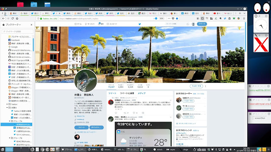This screenshot has height=152, width=271.
Task: Select the highlighted bookmark in グループA
Action: click(17, 125)
